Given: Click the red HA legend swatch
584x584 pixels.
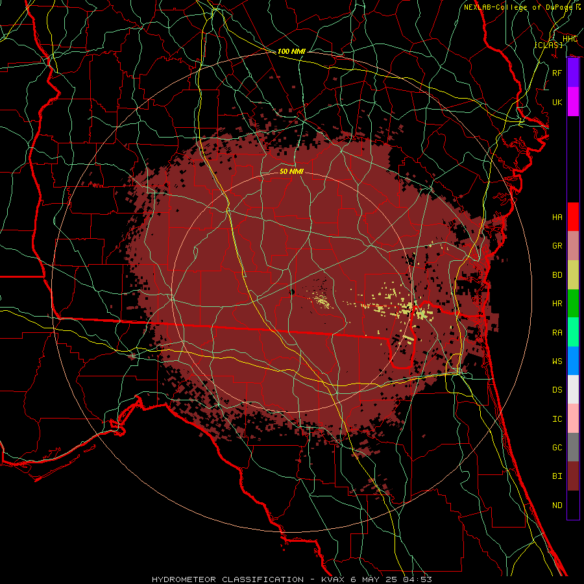Looking at the screenshot, I should [x=573, y=217].
